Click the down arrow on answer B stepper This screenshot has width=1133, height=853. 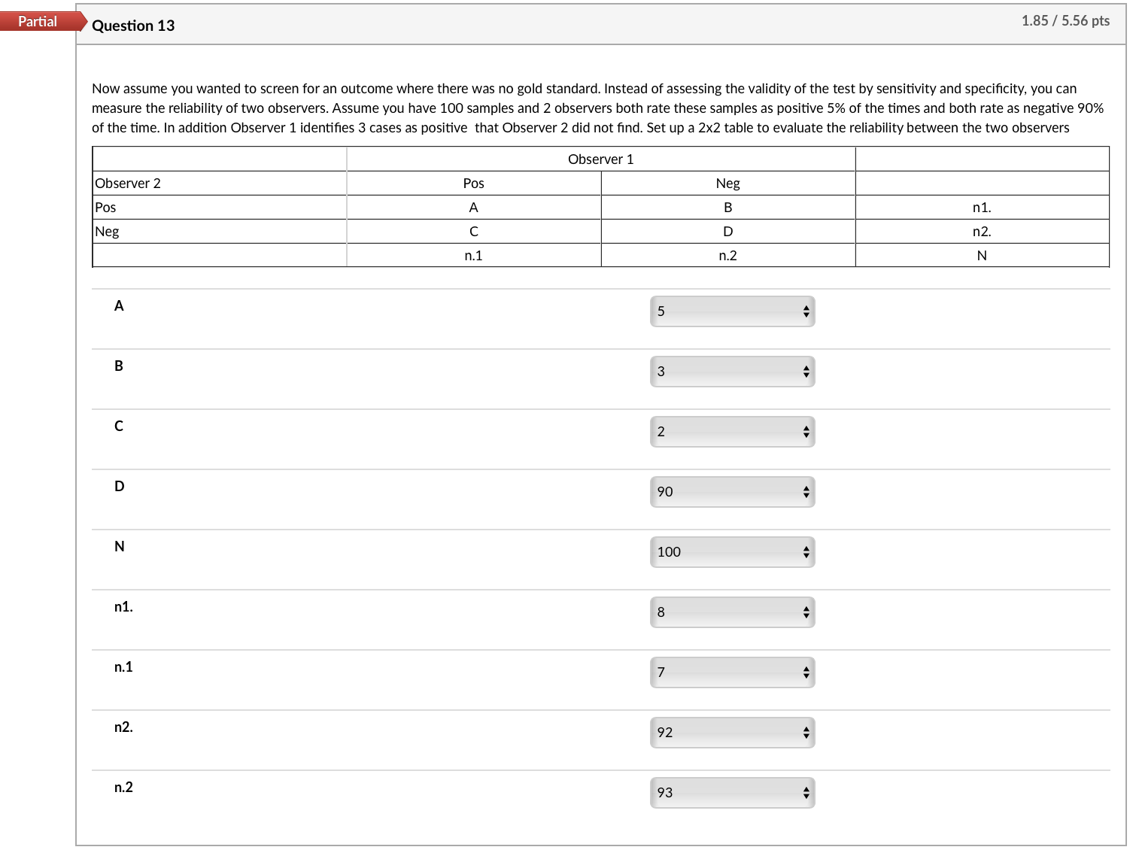(x=805, y=375)
